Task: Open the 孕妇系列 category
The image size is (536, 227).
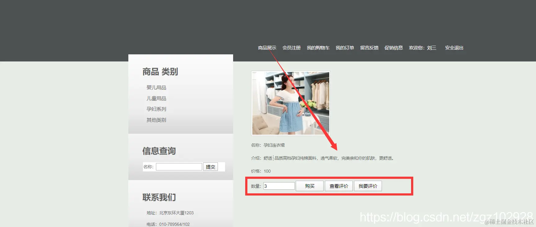Action: [156, 109]
